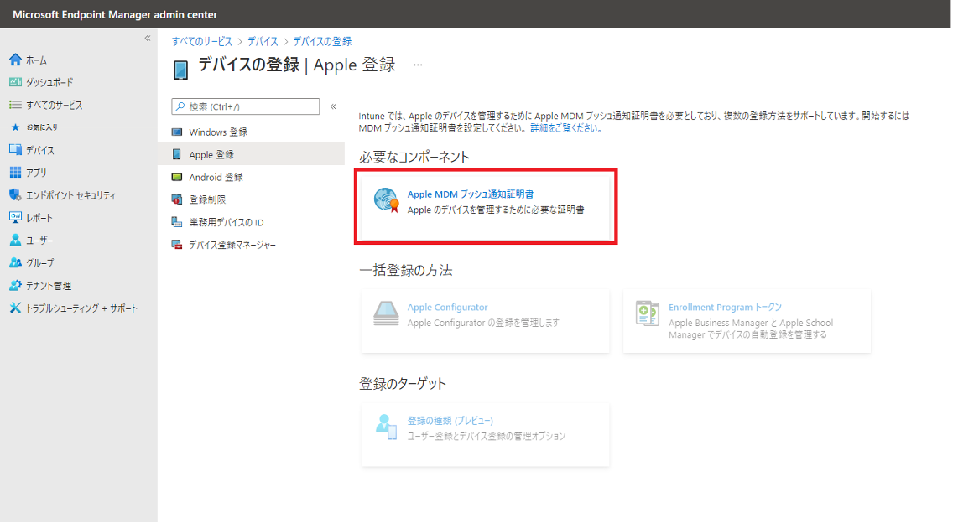Click the 必要なコンポーネント heading
Viewport: 953px width, 523px height.
414,157
